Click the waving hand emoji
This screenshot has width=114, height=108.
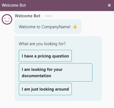pos(75,27)
